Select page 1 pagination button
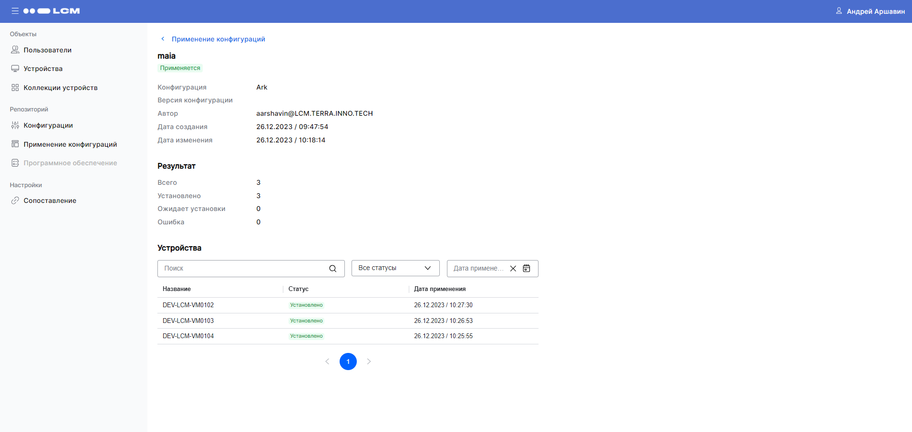912x432 pixels. [348, 362]
